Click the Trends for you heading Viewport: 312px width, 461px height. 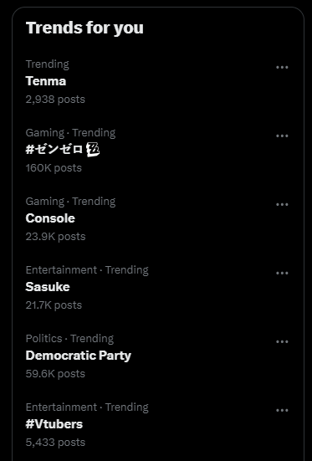pyautogui.click(x=84, y=28)
